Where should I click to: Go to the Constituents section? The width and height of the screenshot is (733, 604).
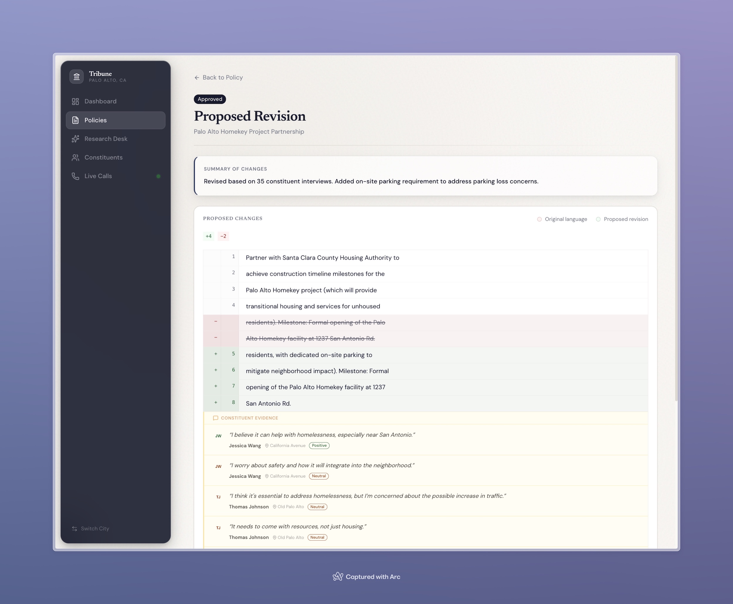[x=103, y=158]
